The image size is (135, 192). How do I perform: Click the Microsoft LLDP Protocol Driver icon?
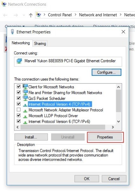(x=25, y=116)
